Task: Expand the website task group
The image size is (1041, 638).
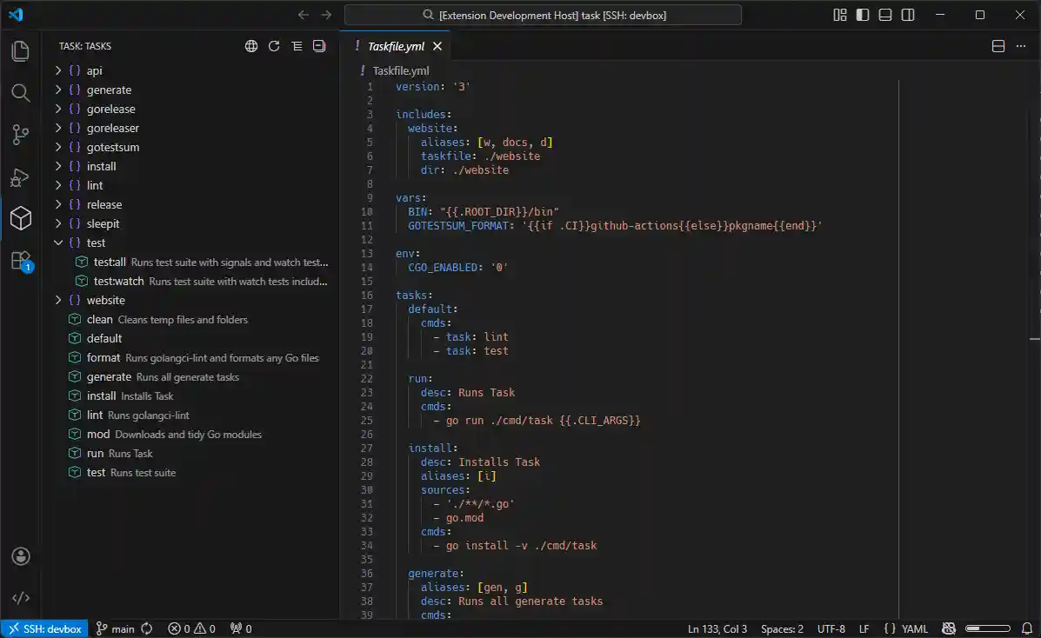Action: point(58,300)
